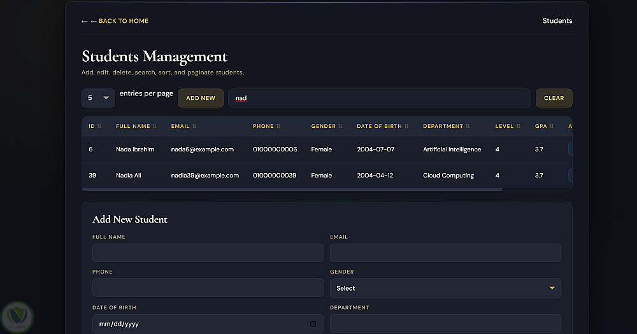Image resolution: width=637 pixels, height=334 pixels.
Task: Click the EMAIL column header text
Action: pyautogui.click(x=180, y=126)
